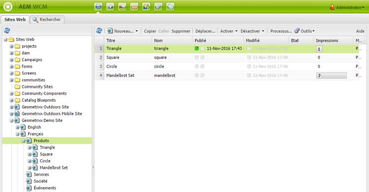Viewport: 369px width, 192px height.
Task: Expand the projects folder
Action: coord(11,46)
